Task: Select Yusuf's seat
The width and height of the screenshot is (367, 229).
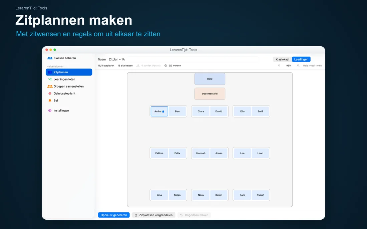Action: pos(260,195)
